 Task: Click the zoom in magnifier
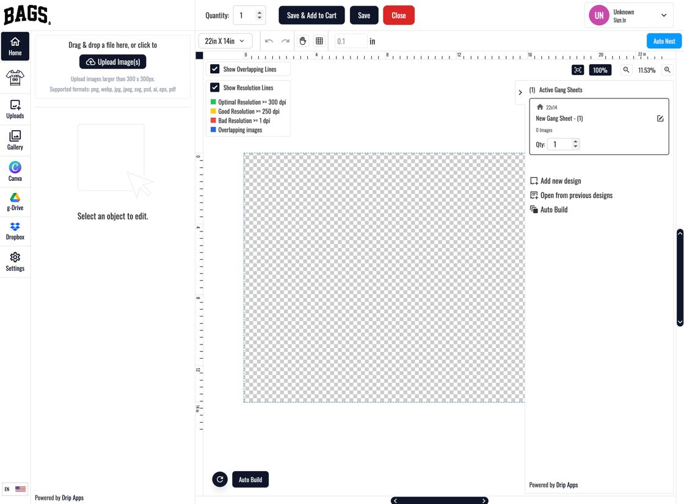click(x=667, y=70)
